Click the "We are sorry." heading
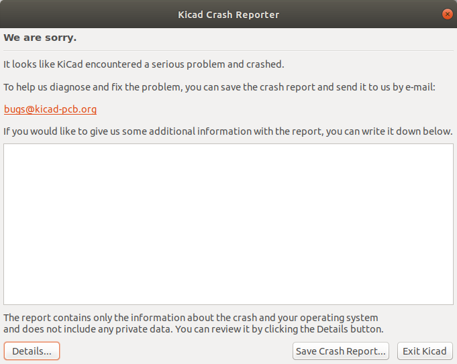Image resolution: width=457 pixels, height=364 pixels. (x=40, y=38)
